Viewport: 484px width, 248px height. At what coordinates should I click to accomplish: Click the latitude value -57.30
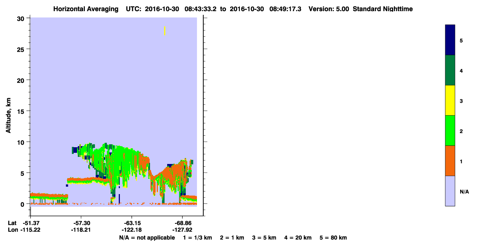tap(81, 223)
